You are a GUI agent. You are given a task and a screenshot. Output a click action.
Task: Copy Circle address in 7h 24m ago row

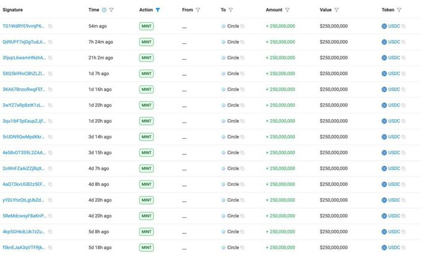coord(243,42)
